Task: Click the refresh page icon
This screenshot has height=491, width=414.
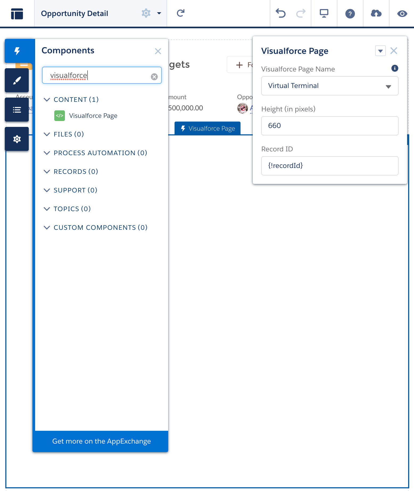Action: point(181,13)
